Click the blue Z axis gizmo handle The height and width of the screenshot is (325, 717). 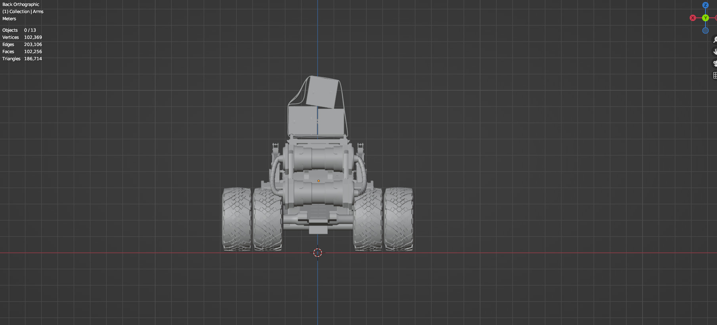tap(706, 5)
